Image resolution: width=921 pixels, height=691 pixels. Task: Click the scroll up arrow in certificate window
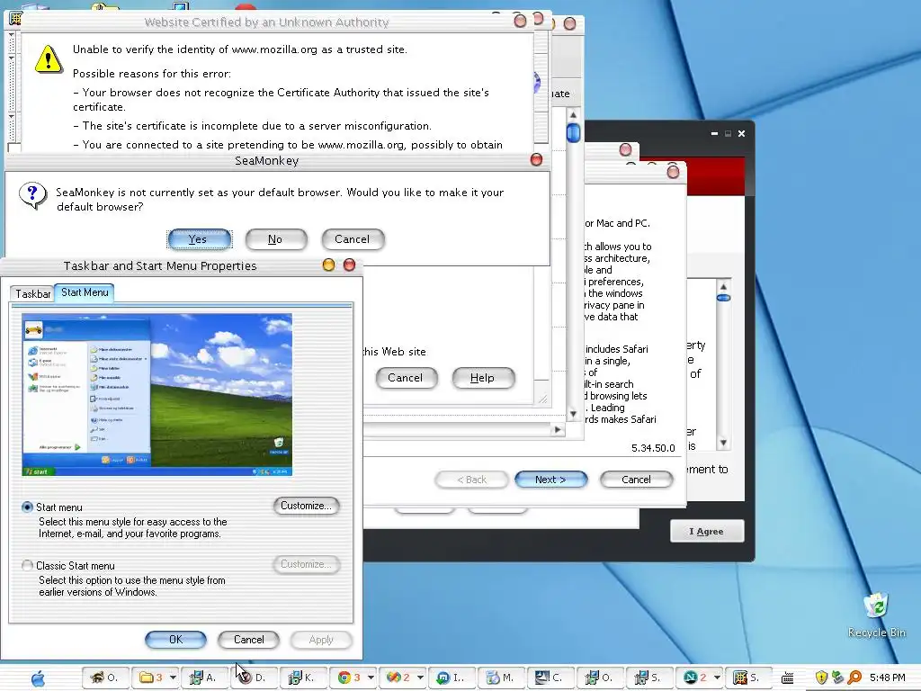(x=573, y=114)
